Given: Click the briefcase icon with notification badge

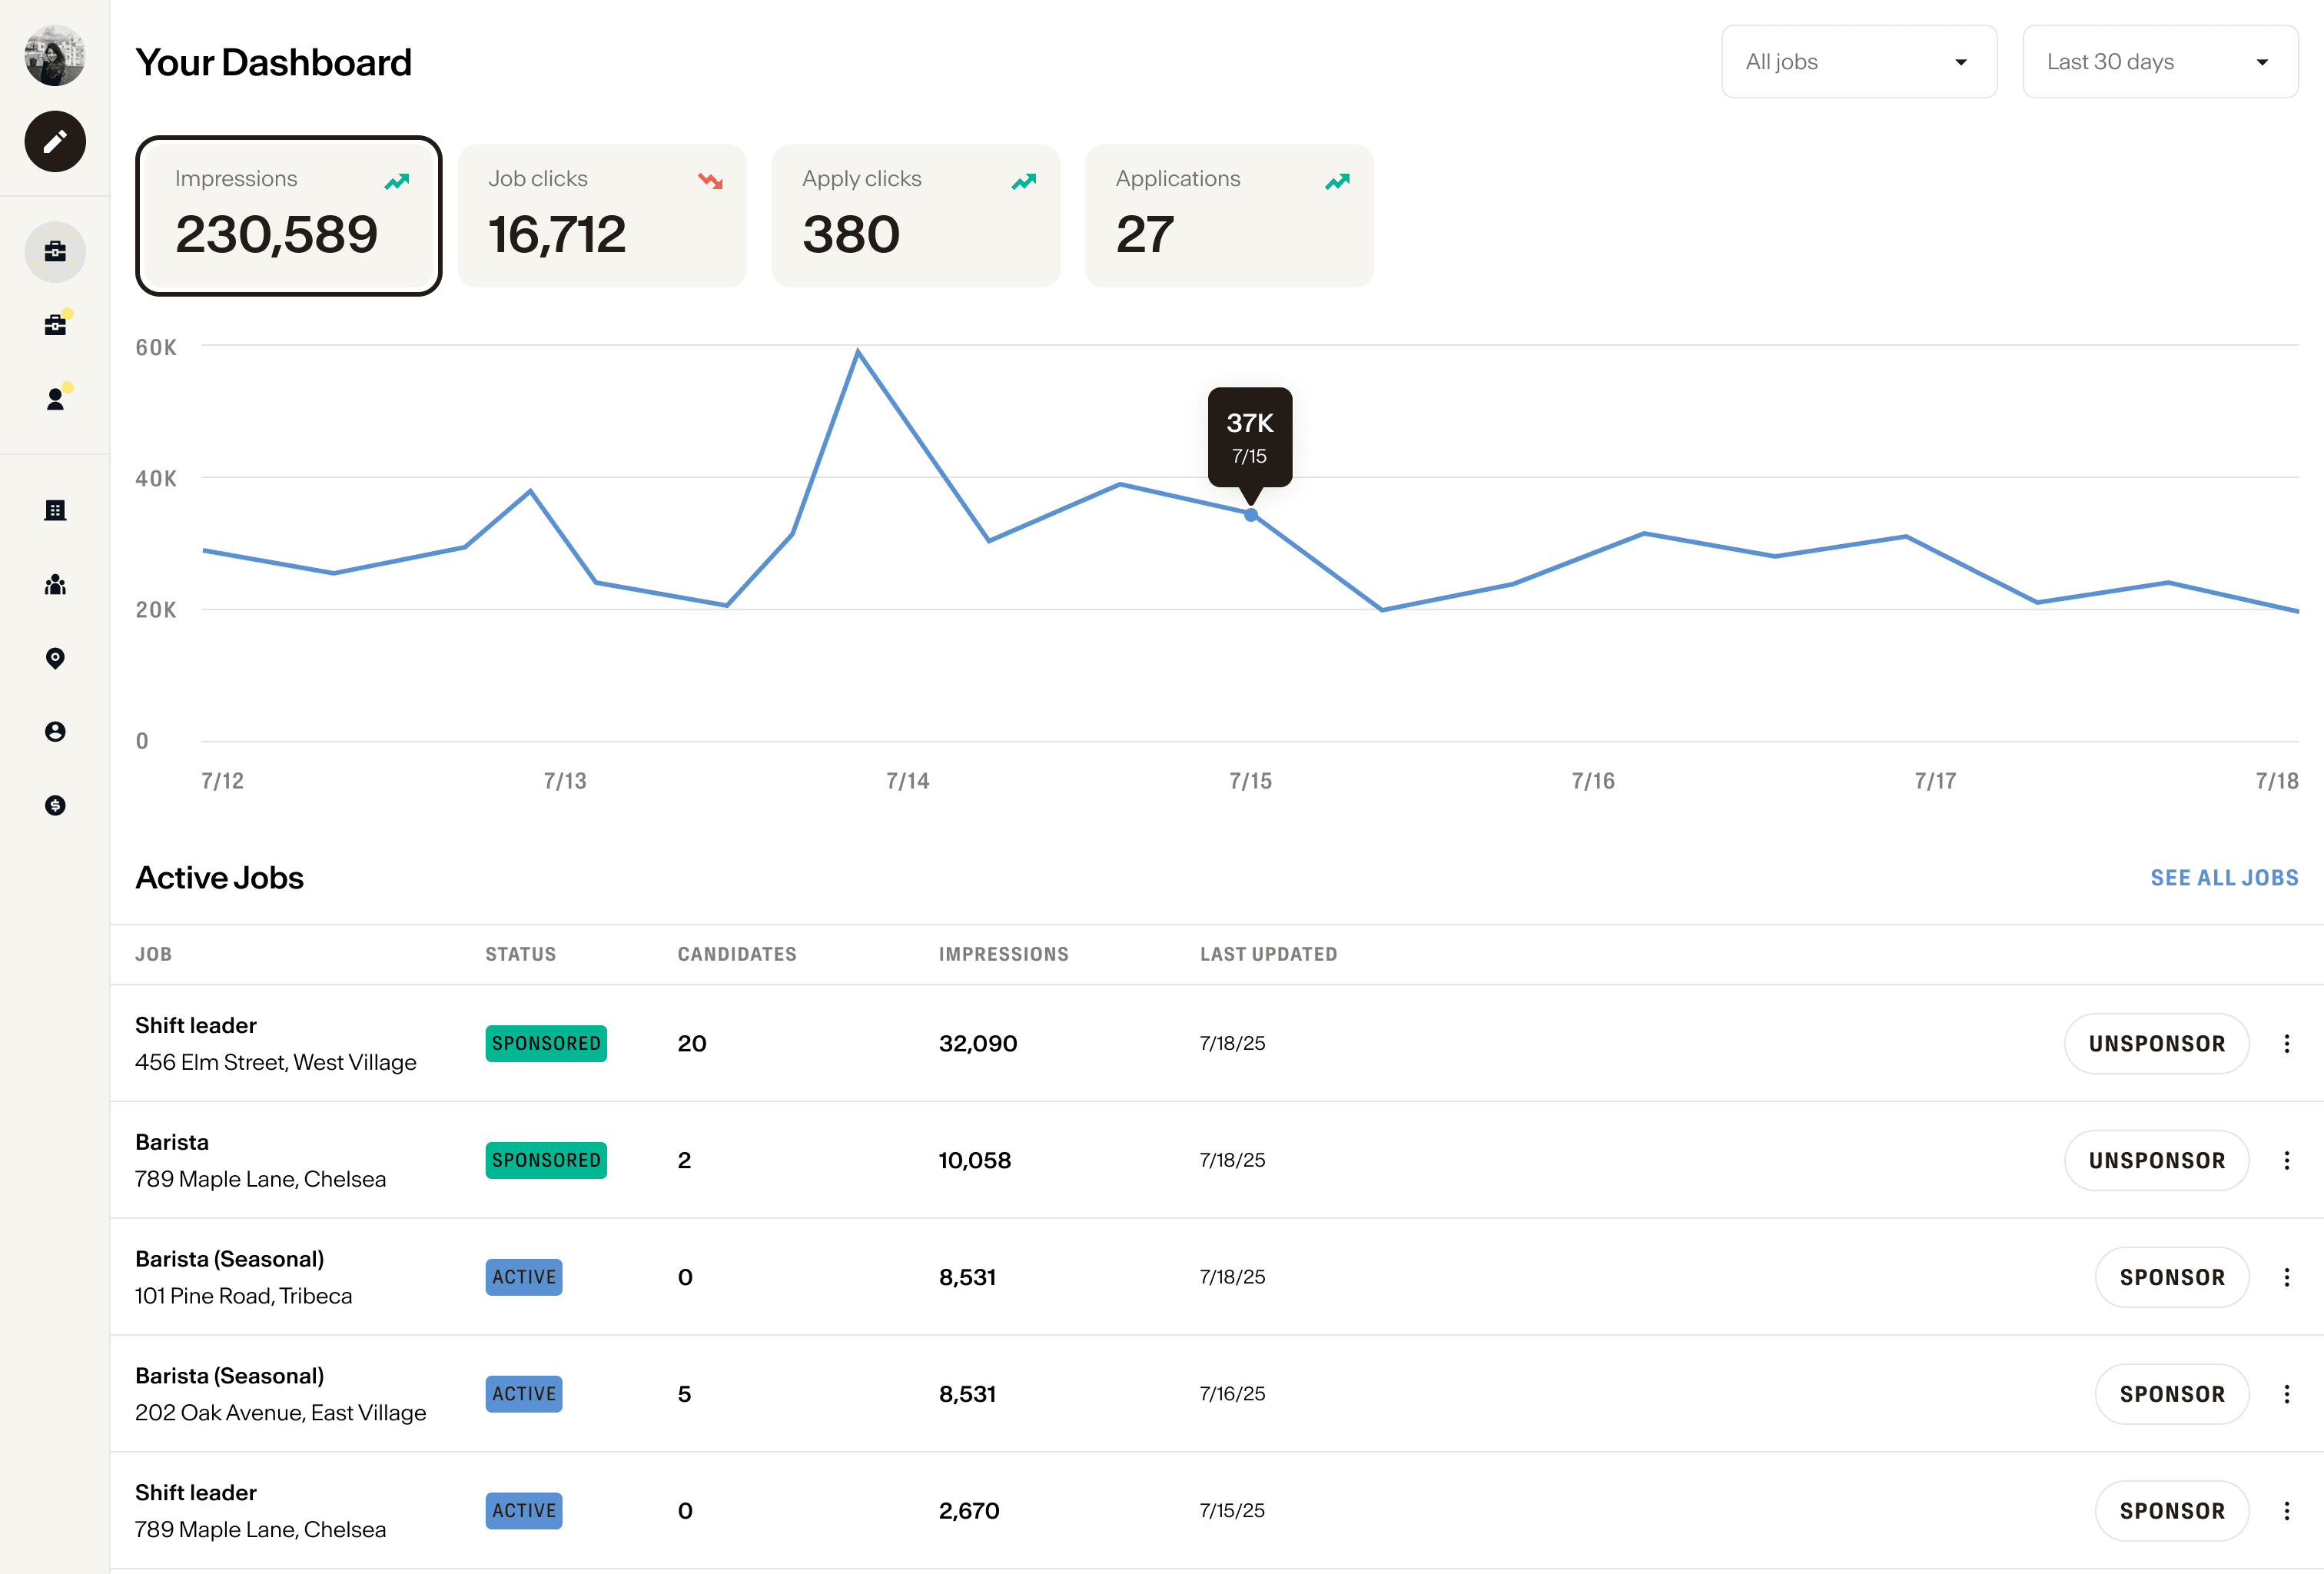Looking at the screenshot, I should 55,323.
